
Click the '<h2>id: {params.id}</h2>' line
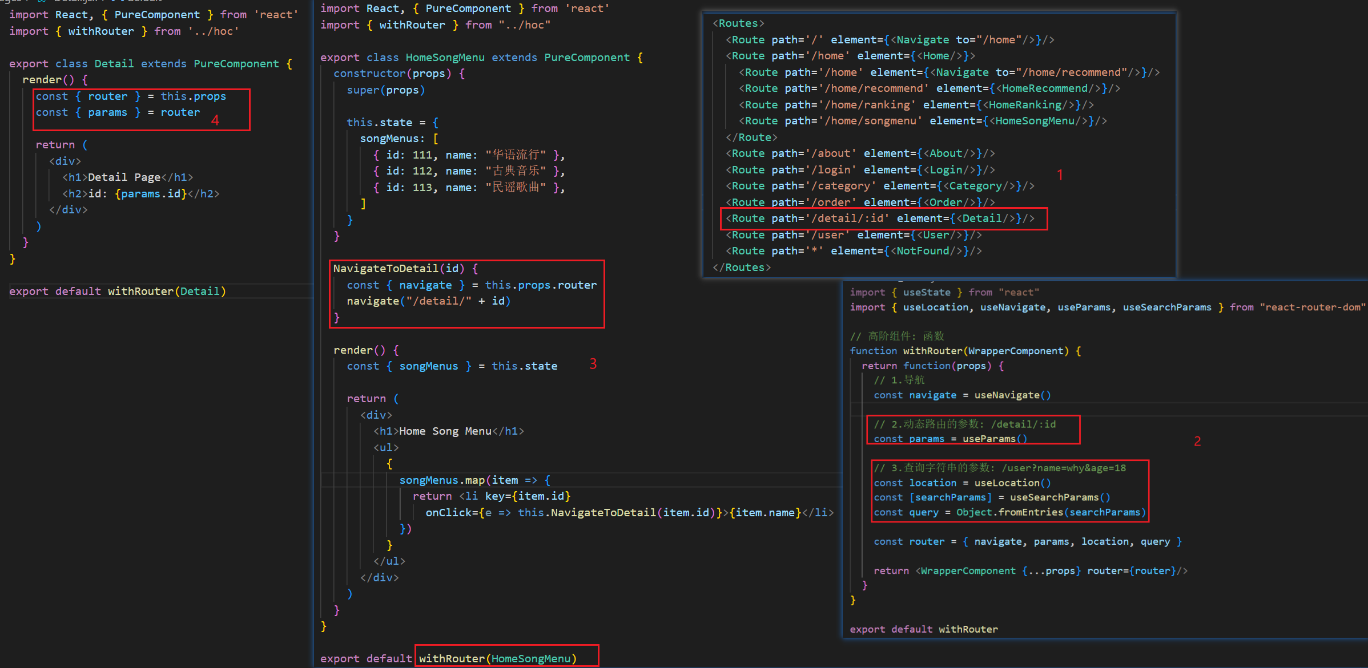point(140,194)
